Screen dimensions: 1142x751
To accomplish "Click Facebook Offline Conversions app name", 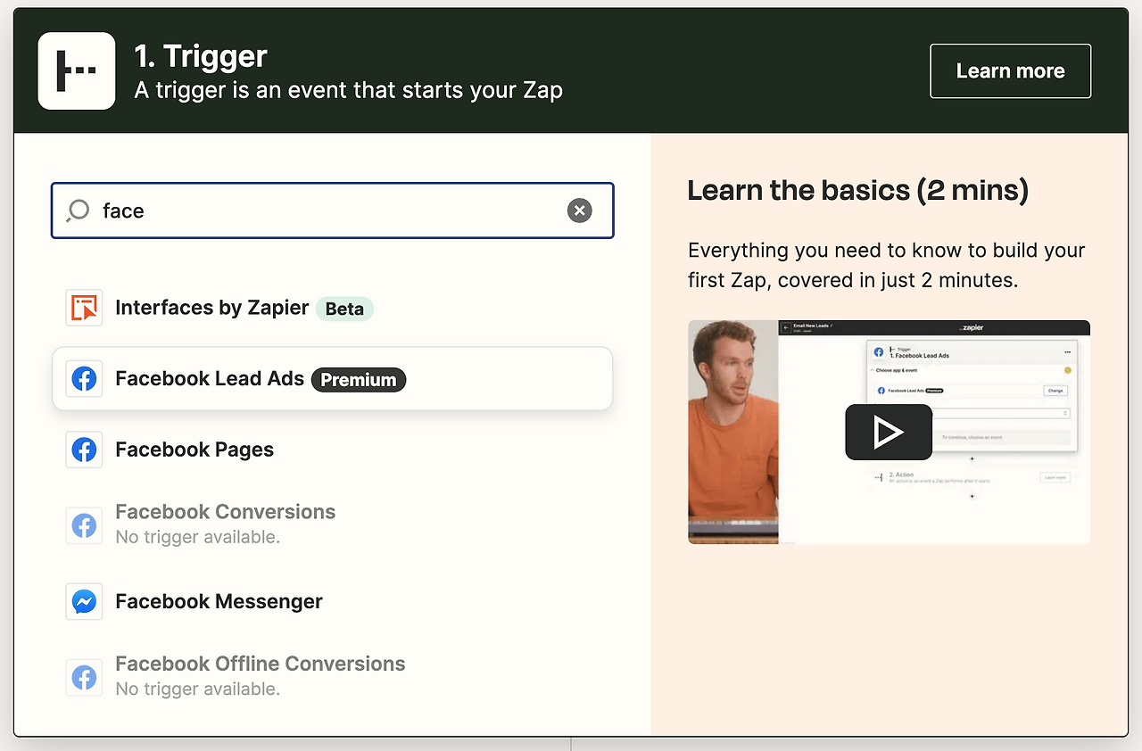I will tap(261, 664).
